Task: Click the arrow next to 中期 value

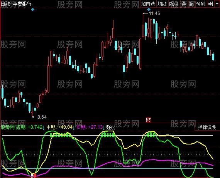Action: pos(74,127)
